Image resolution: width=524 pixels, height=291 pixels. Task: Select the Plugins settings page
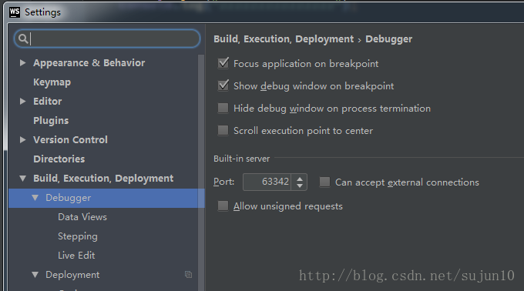pyautogui.click(x=51, y=120)
